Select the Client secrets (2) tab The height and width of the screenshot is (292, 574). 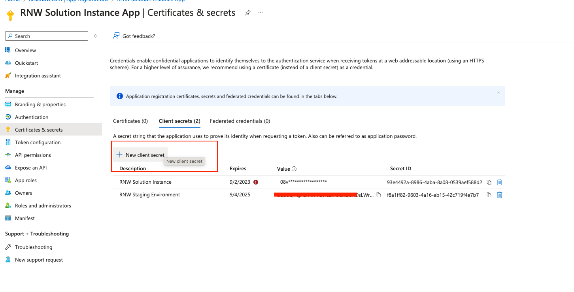(179, 121)
